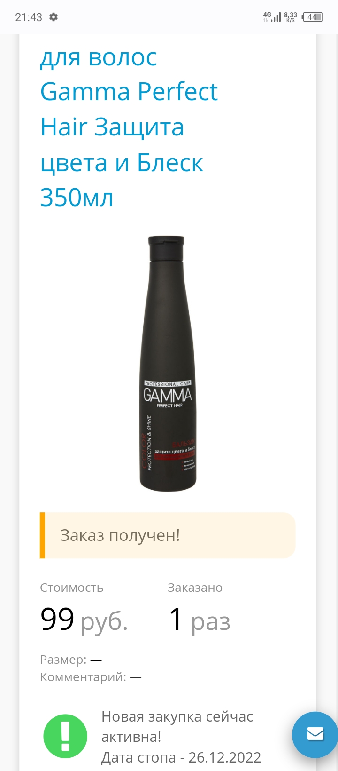Viewport: 338px width, 771px height.
Task: Click the 'Стоимость' label
Action: (72, 588)
